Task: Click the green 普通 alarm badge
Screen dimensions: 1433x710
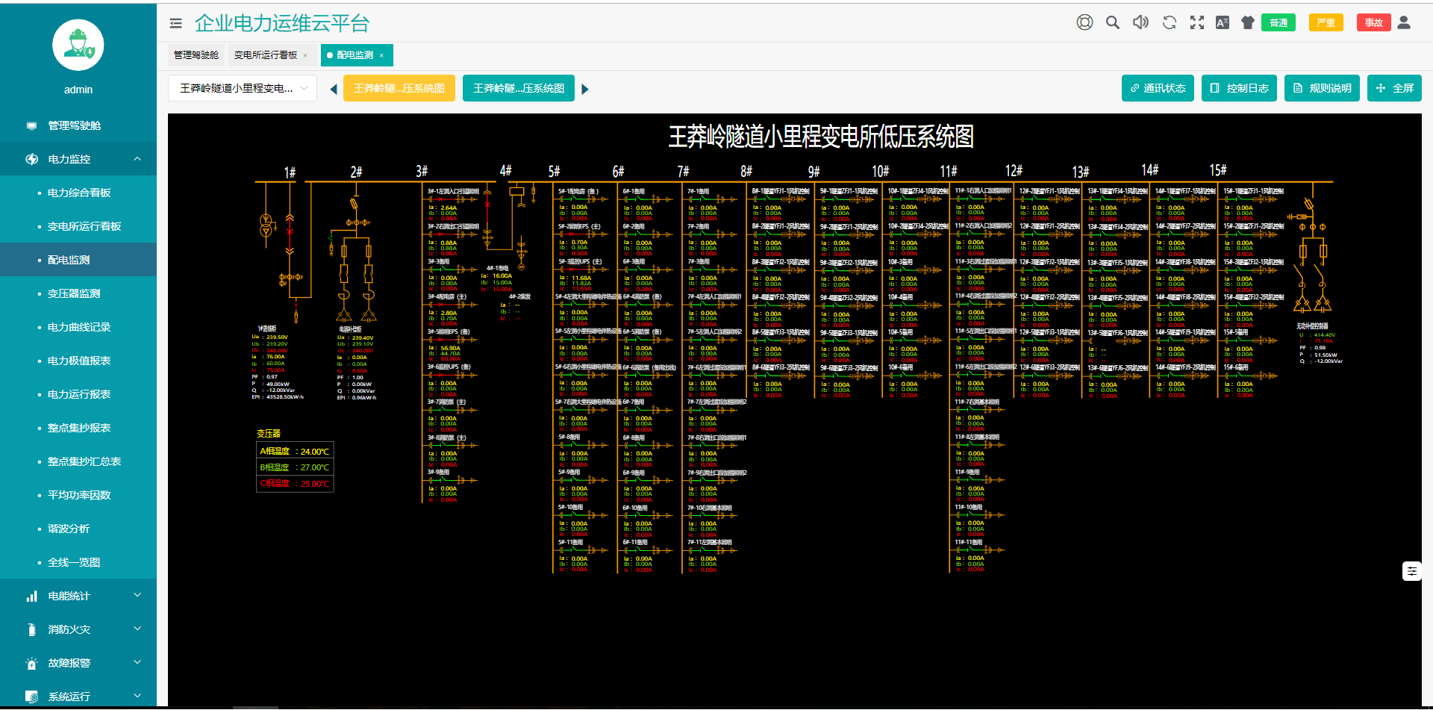Action: click(1279, 22)
